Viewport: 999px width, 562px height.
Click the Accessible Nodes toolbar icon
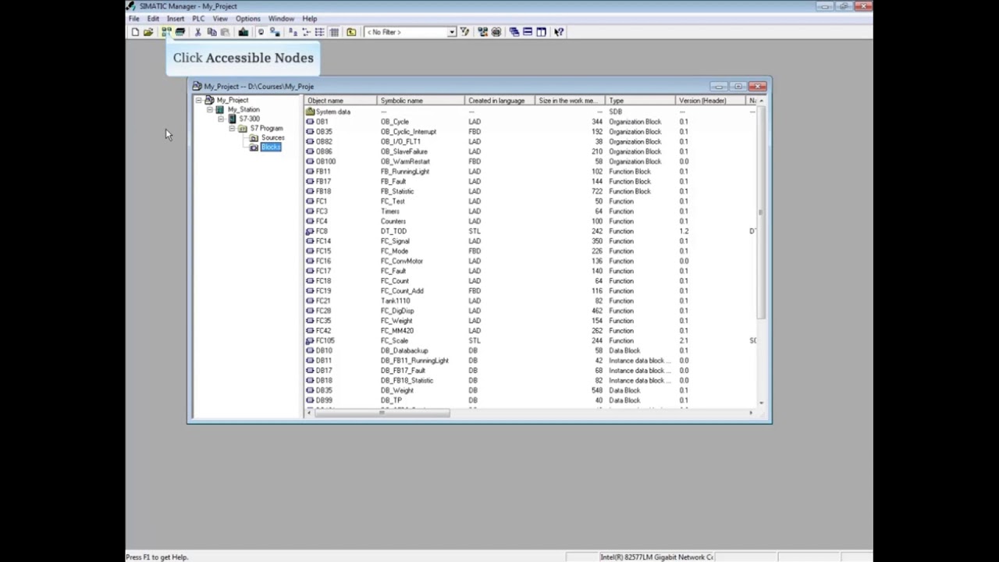pos(166,32)
